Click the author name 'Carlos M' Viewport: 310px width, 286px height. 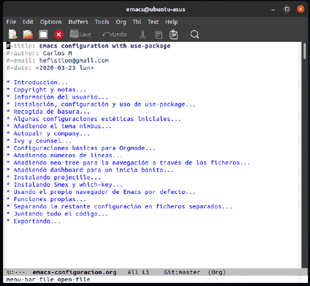point(57,53)
